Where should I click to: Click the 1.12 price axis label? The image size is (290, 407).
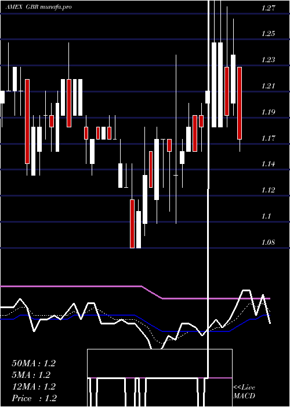pyautogui.click(x=268, y=190)
